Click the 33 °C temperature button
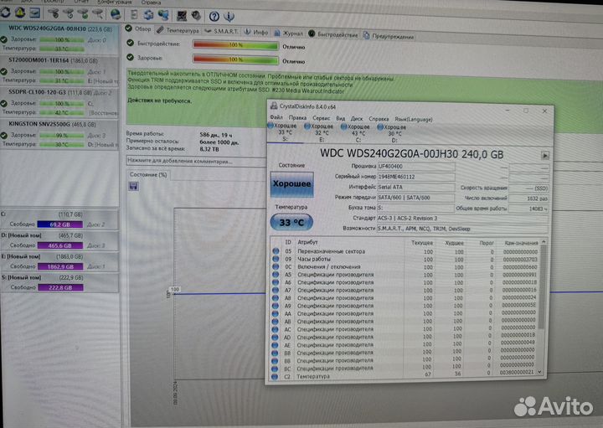The image size is (603, 428). pyautogui.click(x=291, y=222)
